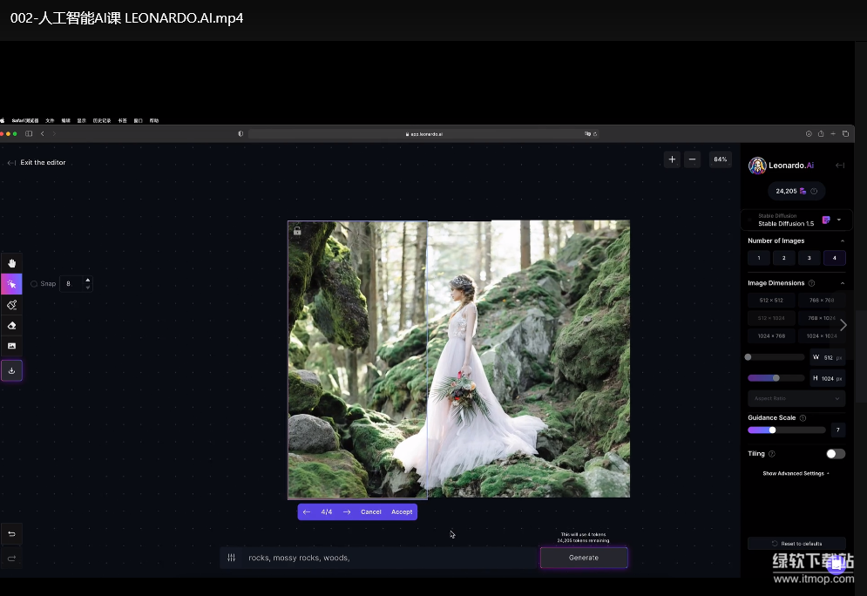The image size is (867, 596).
Task: Collapse the Number of Images section
Action: 842,240
